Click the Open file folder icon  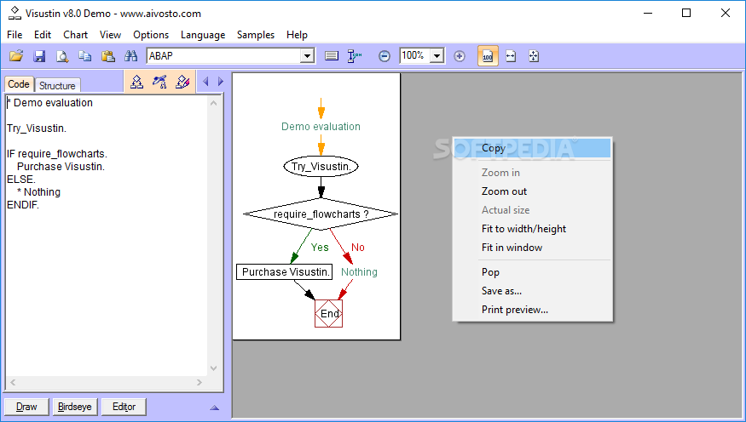coord(16,56)
